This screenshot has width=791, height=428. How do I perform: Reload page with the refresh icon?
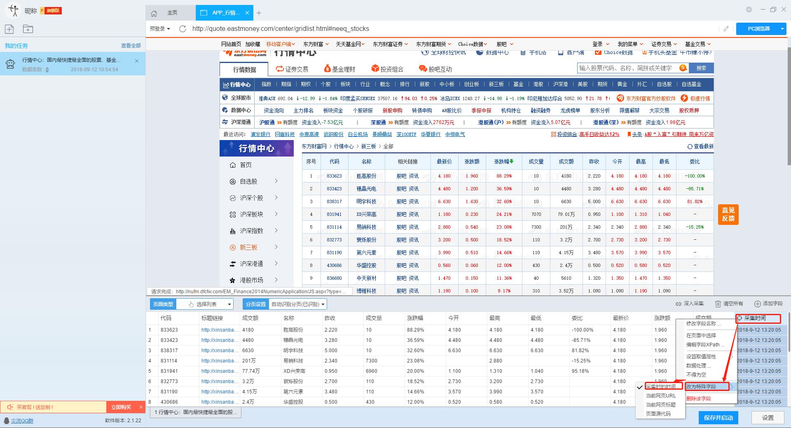tap(183, 29)
